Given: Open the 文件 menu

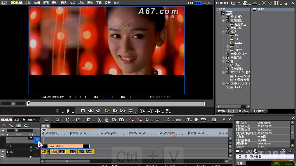Looking at the screenshot, I should [28, 3].
